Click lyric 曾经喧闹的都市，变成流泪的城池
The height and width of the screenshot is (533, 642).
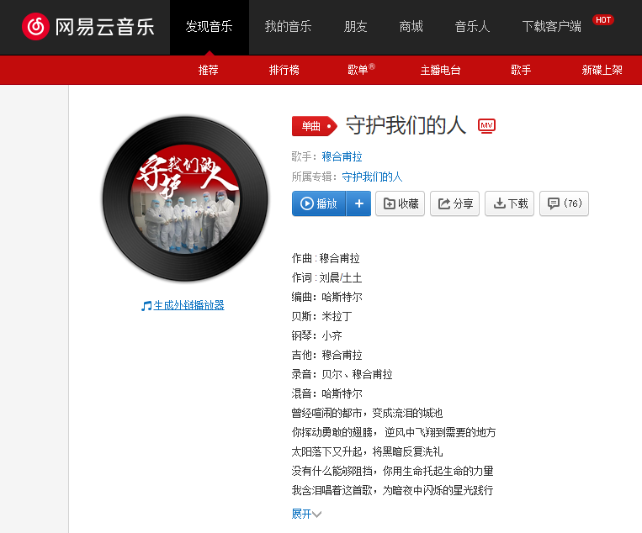[367, 413]
